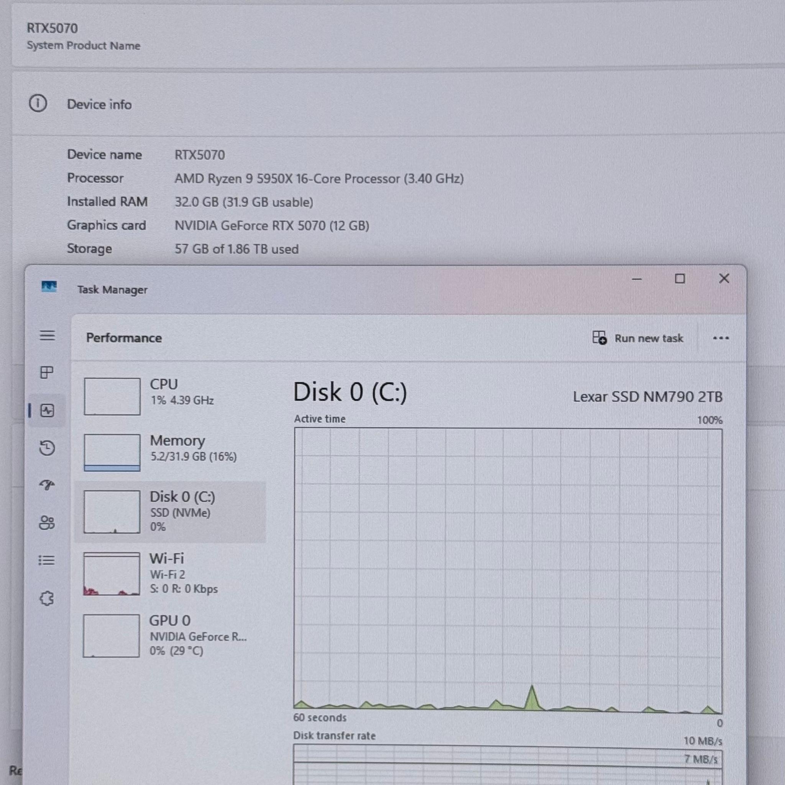Click the RTX5070 header in Settings window

52,28
